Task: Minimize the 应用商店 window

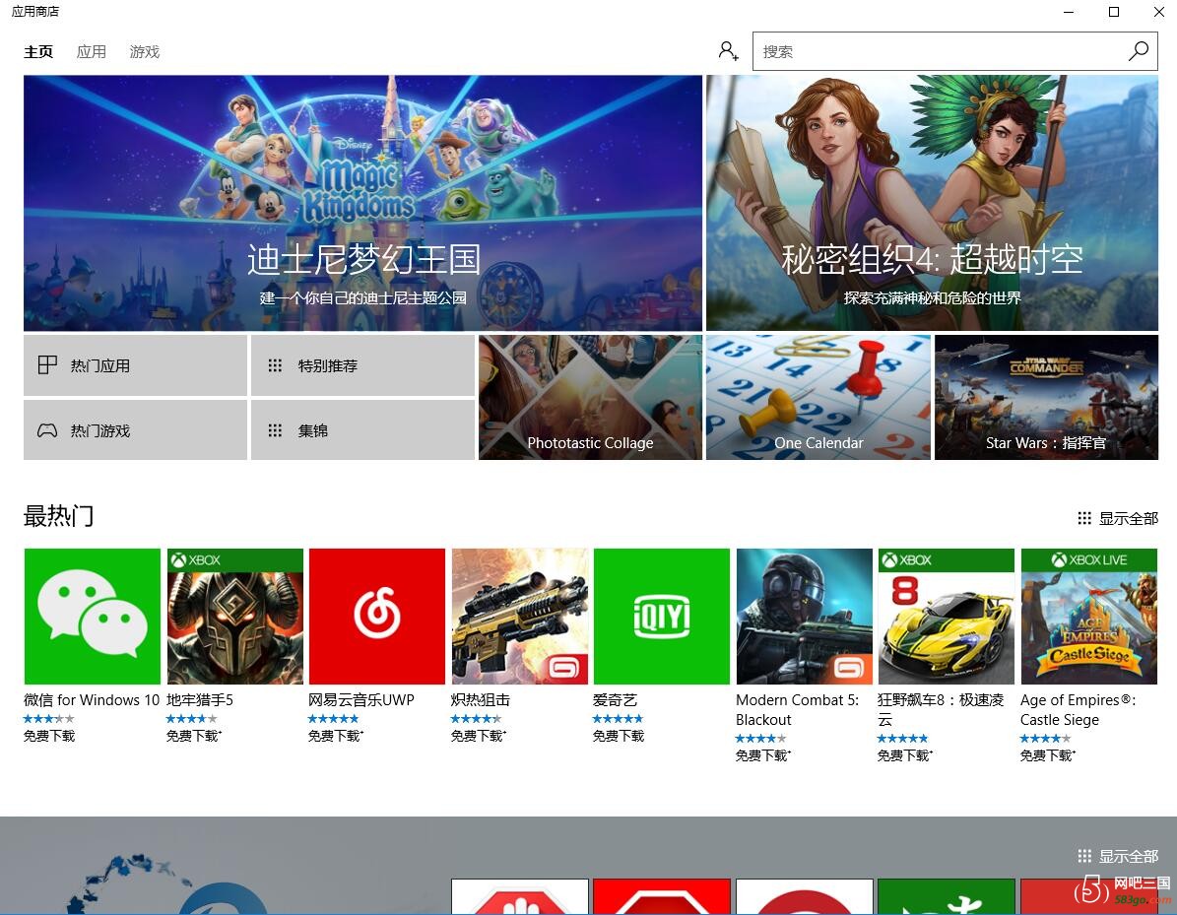Action: pyautogui.click(x=1069, y=11)
